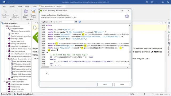Image resolution: width=171 pixels, height=96 pixels.
Task: Click the code editor scroll up arrow
Action: pos(130,25)
